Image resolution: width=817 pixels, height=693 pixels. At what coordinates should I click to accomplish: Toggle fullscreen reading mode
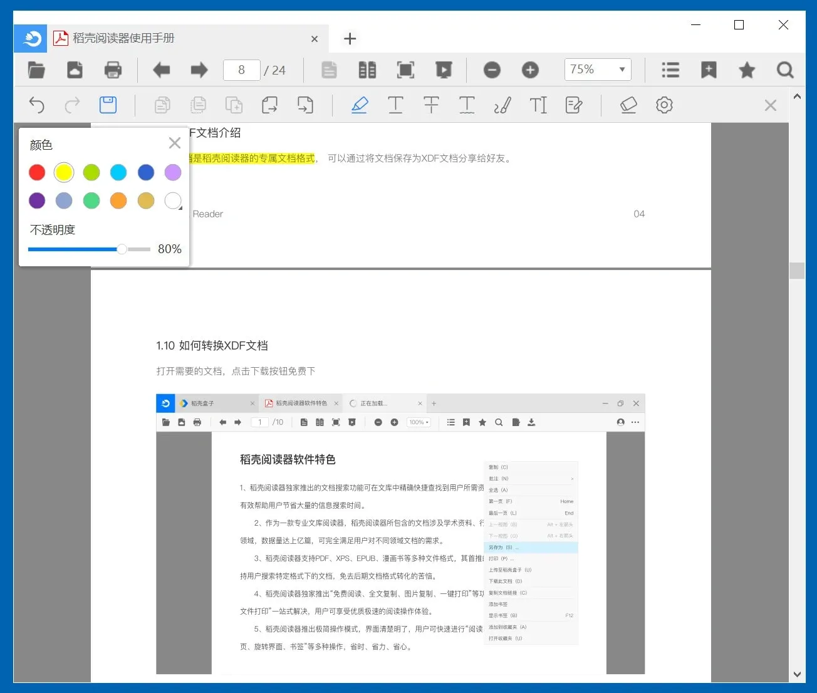pos(405,70)
